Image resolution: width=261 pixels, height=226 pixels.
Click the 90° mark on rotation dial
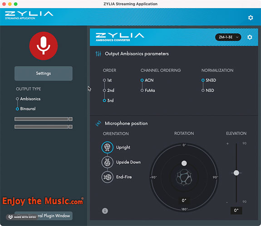click(x=215, y=177)
